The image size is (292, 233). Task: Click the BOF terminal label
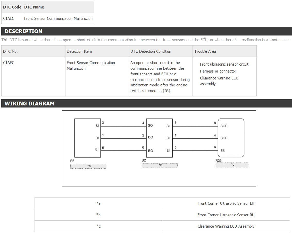click(x=224, y=138)
